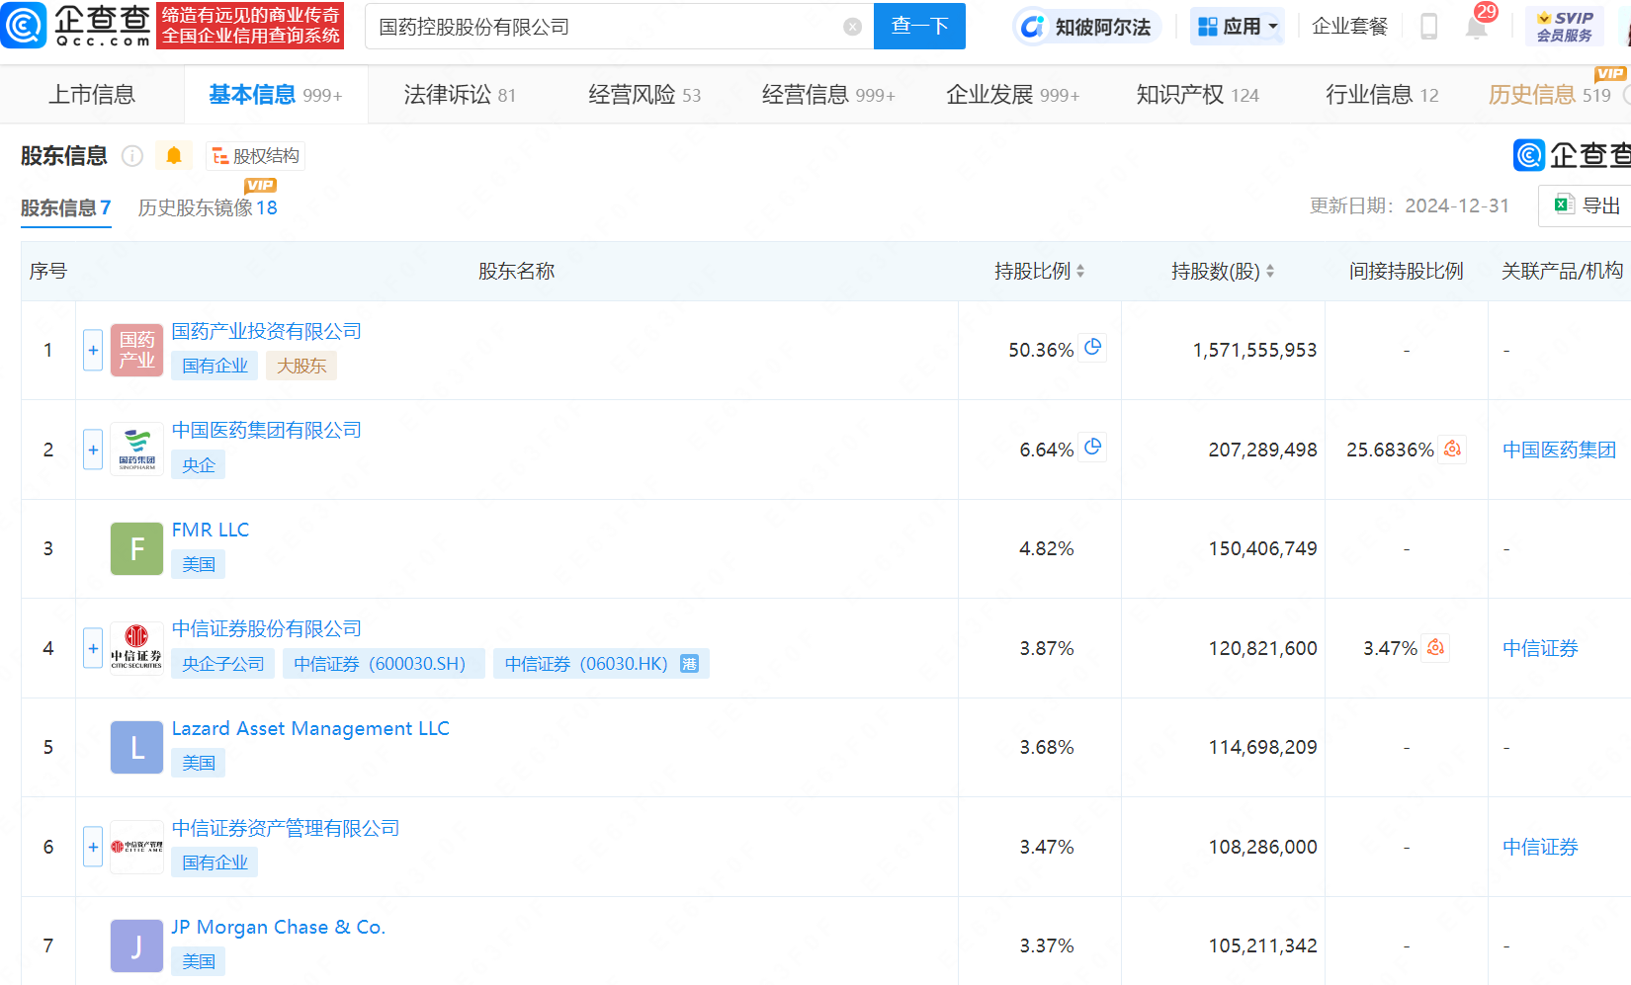Click the purple J avatar for JP Morgan
The width and height of the screenshot is (1631, 985).
coord(136,945)
